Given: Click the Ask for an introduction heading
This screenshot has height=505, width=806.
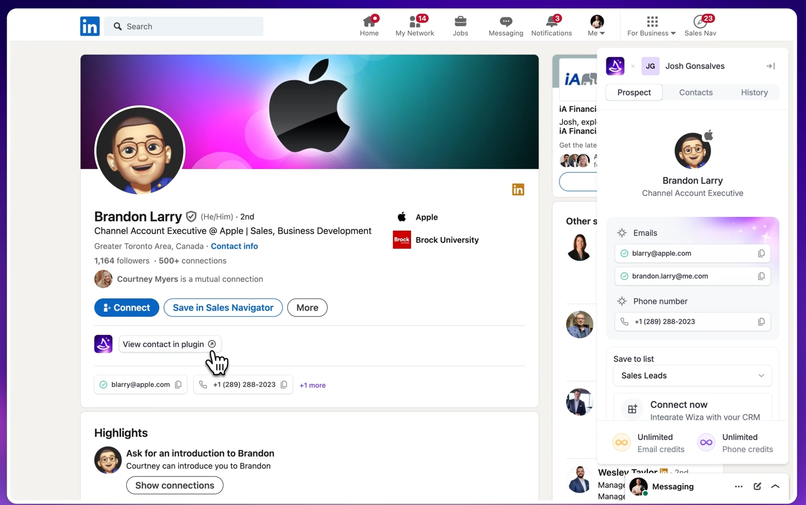Looking at the screenshot, I should pyautogui.click(x=200, y=454).
